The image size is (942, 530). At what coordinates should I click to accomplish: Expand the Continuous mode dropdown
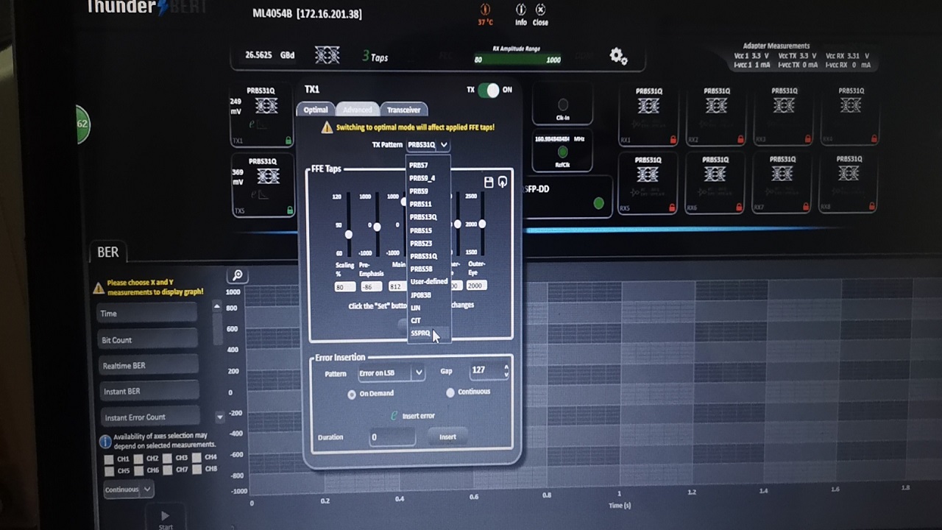[x=127, y=490]
